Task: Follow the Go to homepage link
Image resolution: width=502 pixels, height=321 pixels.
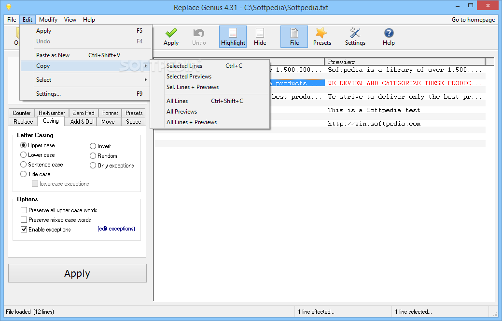Action: coord(473,19)
